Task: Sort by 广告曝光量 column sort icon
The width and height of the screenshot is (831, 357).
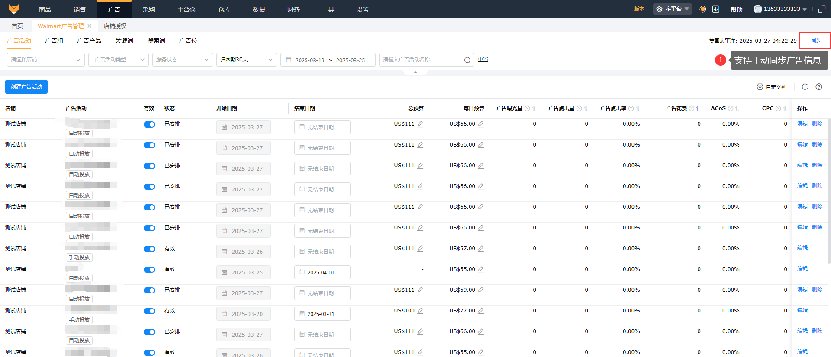Action: (534, 108)
